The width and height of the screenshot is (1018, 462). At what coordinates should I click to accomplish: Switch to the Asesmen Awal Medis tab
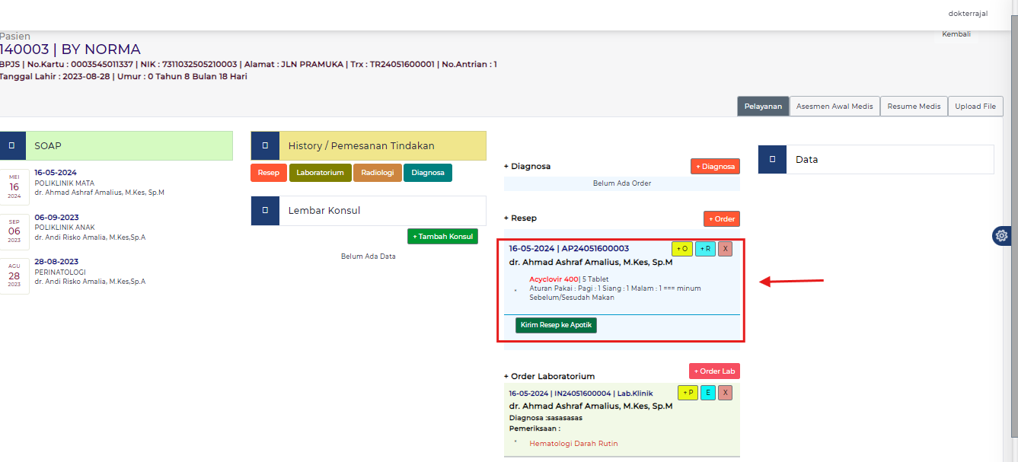[x=835, y=107]
